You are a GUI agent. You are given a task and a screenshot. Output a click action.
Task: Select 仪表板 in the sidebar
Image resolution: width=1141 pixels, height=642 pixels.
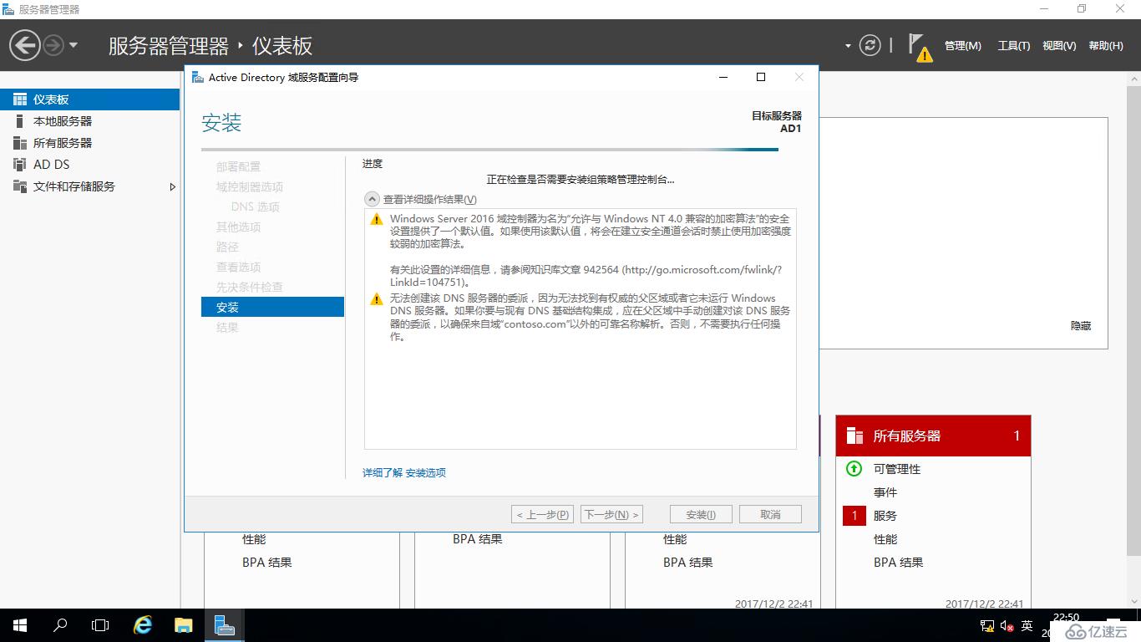click(89, 99)
